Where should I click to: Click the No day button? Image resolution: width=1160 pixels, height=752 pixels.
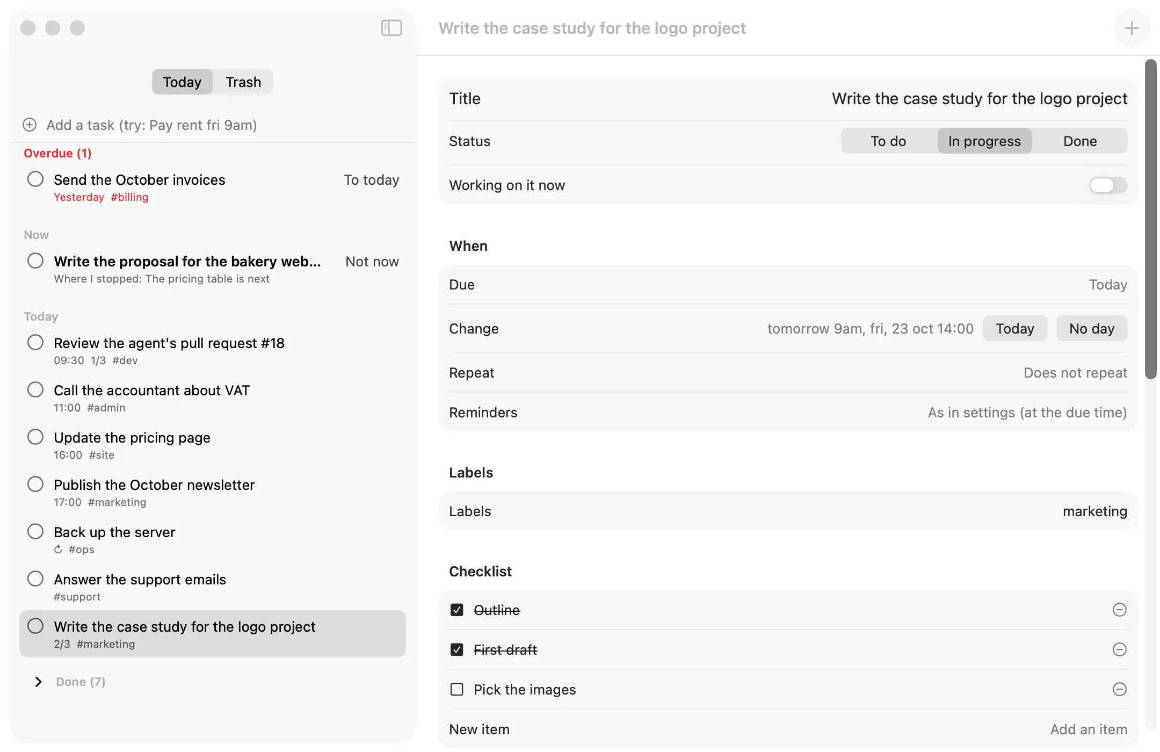click(1092, 328)
